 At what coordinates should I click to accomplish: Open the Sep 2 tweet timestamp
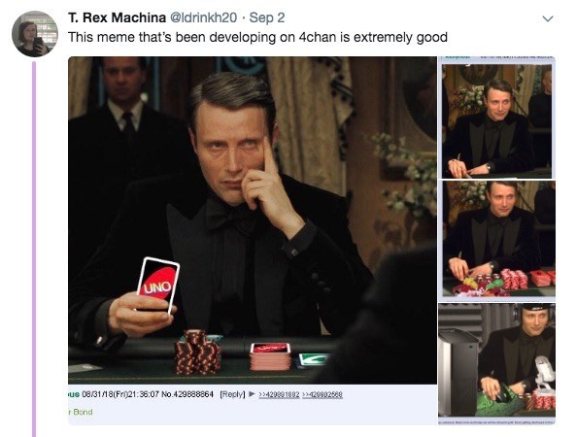point(267,17)
